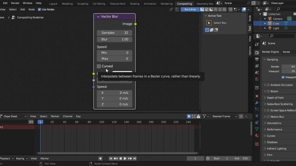Click the Blur 1.00 factor slider
The height and width of the screenshot is (166, 296).
point(114,39)
